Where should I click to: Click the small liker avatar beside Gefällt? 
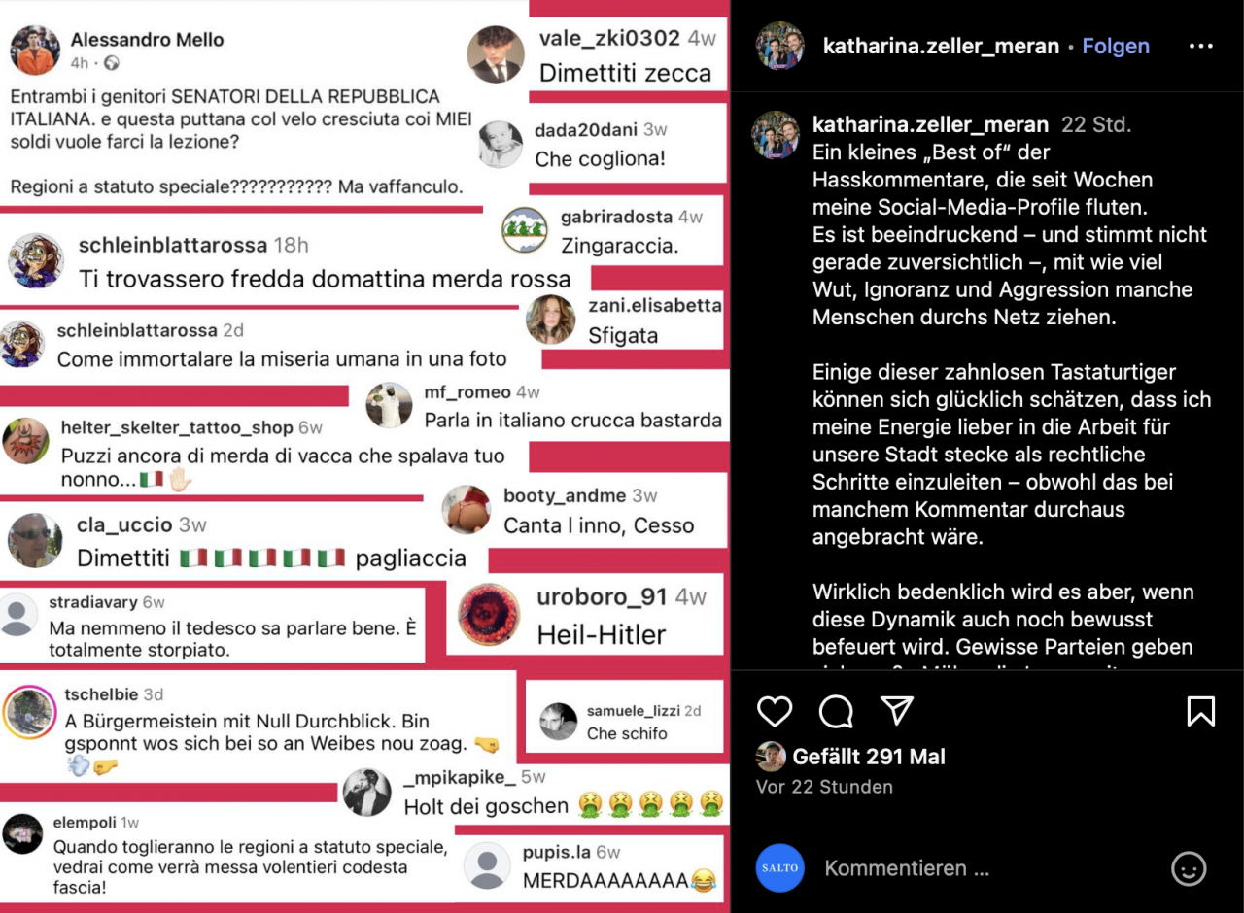click(771, 757)
